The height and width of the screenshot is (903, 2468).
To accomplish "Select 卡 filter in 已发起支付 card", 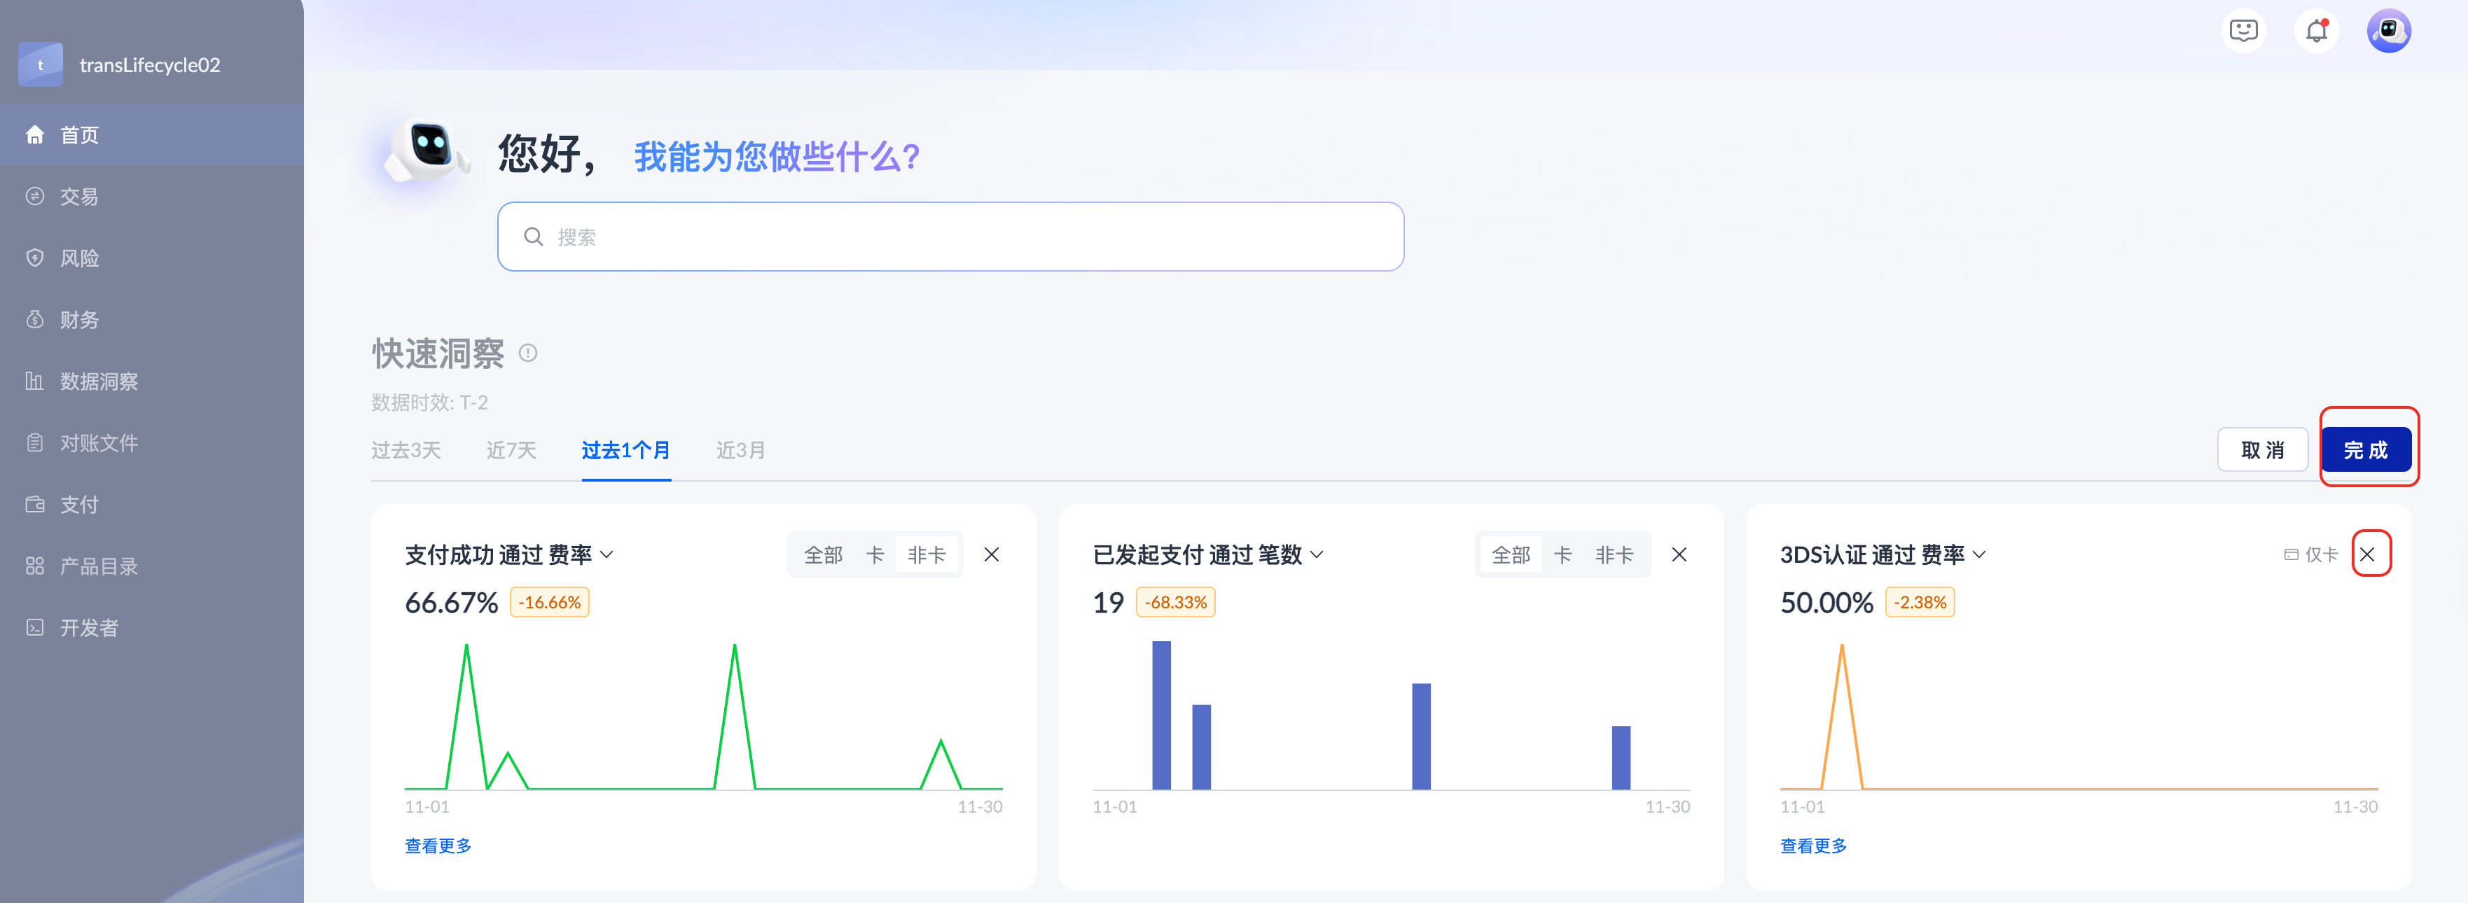I will [x=1562, y=554].
